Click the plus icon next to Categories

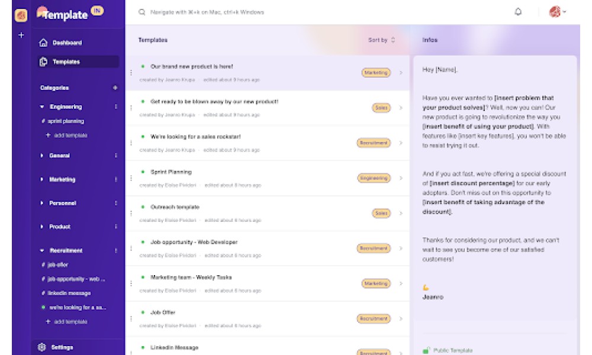pos(115,88)
